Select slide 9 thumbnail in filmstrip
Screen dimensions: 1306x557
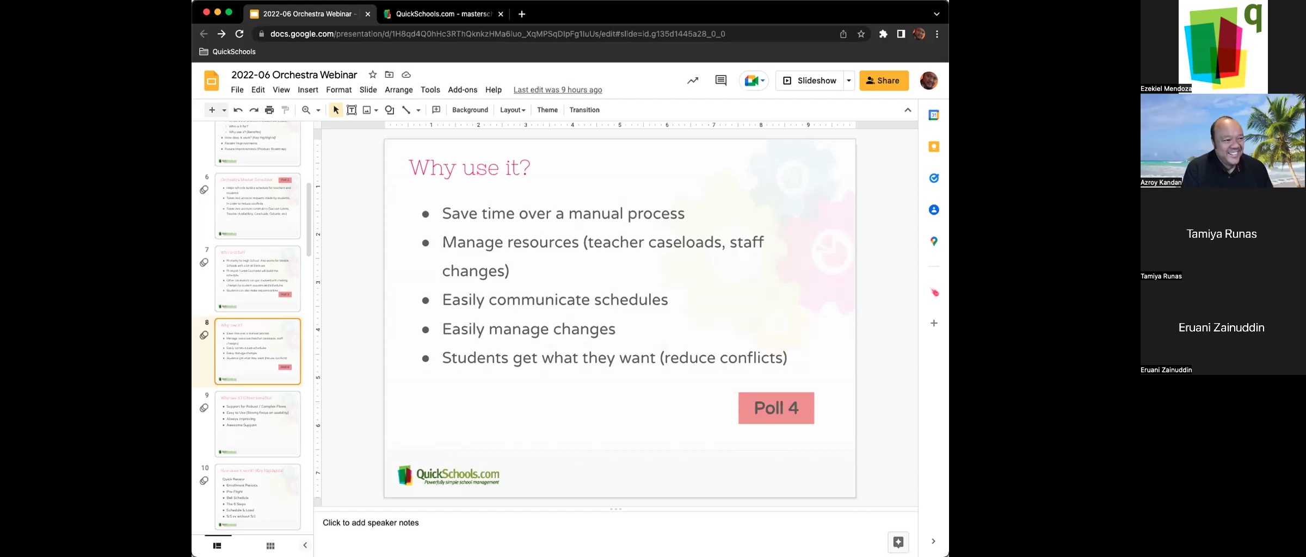coord(258,424)
